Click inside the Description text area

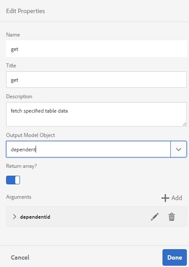(96, 114)
